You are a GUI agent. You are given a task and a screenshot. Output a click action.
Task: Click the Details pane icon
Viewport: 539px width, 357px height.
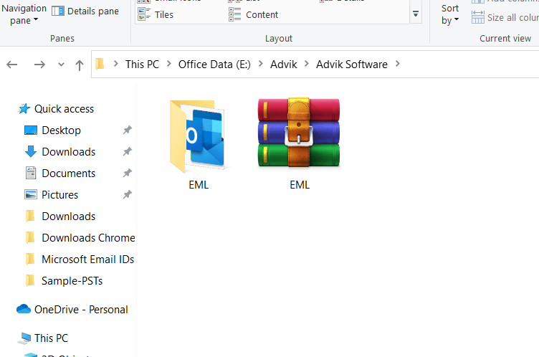58,11
